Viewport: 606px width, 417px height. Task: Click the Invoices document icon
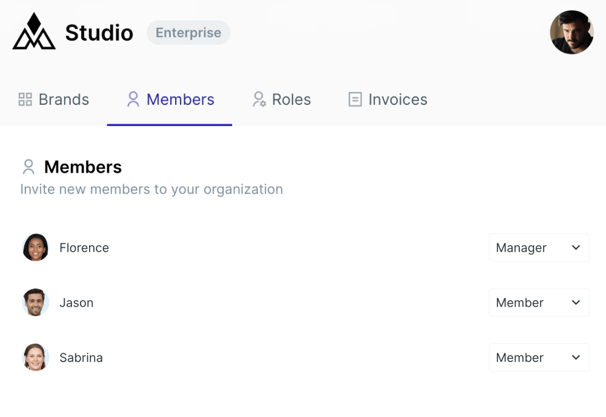355,99
